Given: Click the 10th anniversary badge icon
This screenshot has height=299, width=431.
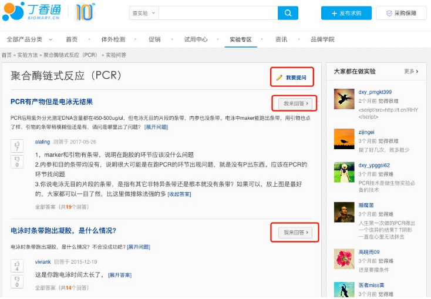Looking at the screenshot, I should [85, 12].
